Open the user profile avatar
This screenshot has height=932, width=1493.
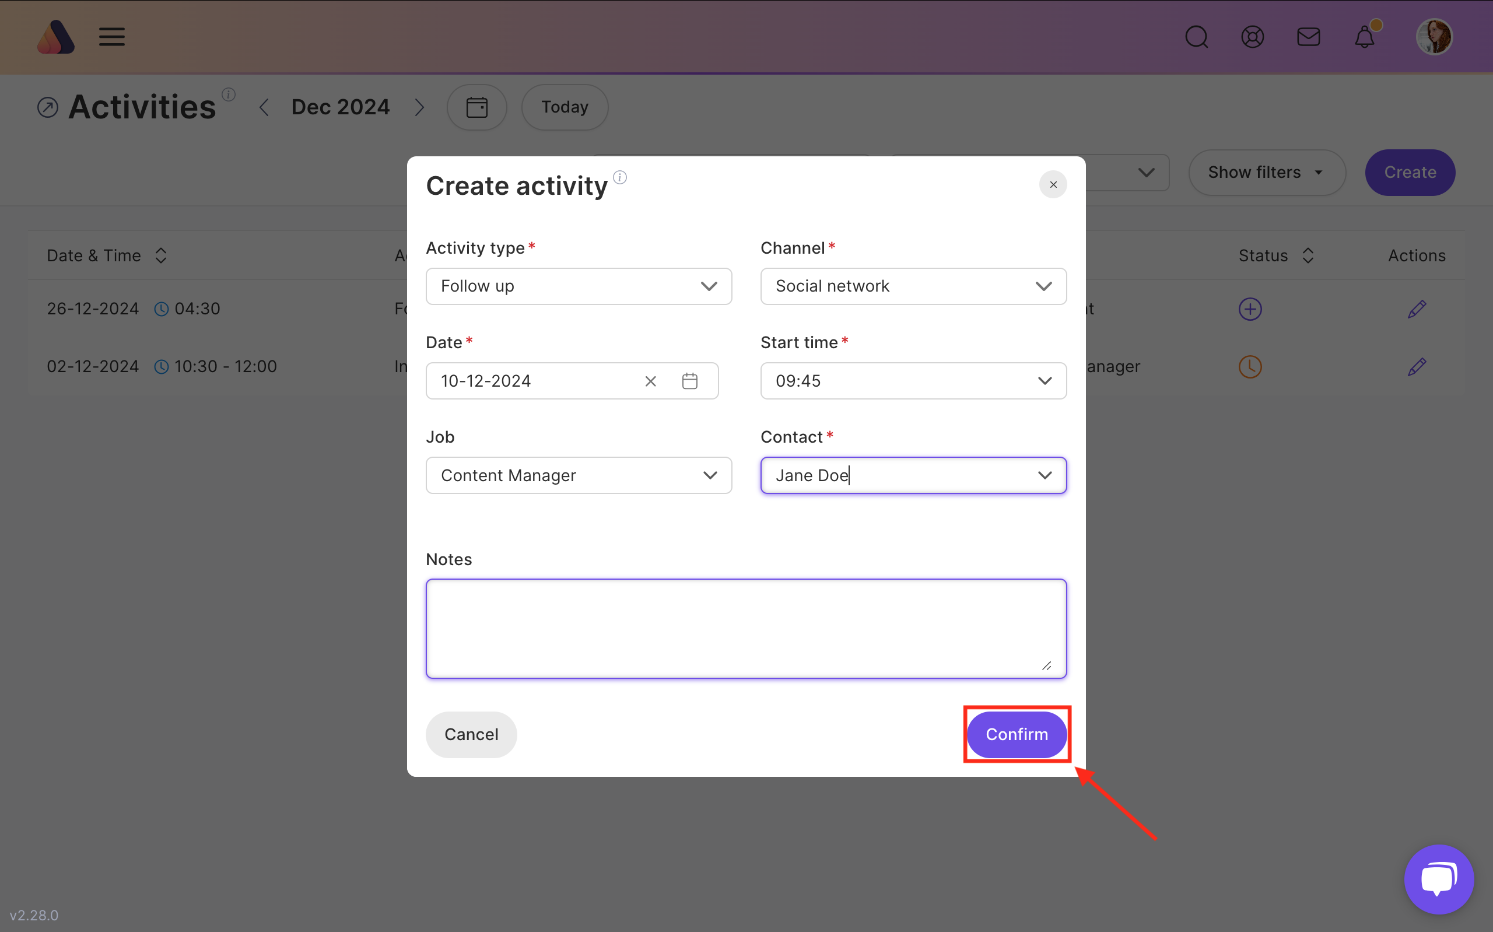coord(1434,37)
